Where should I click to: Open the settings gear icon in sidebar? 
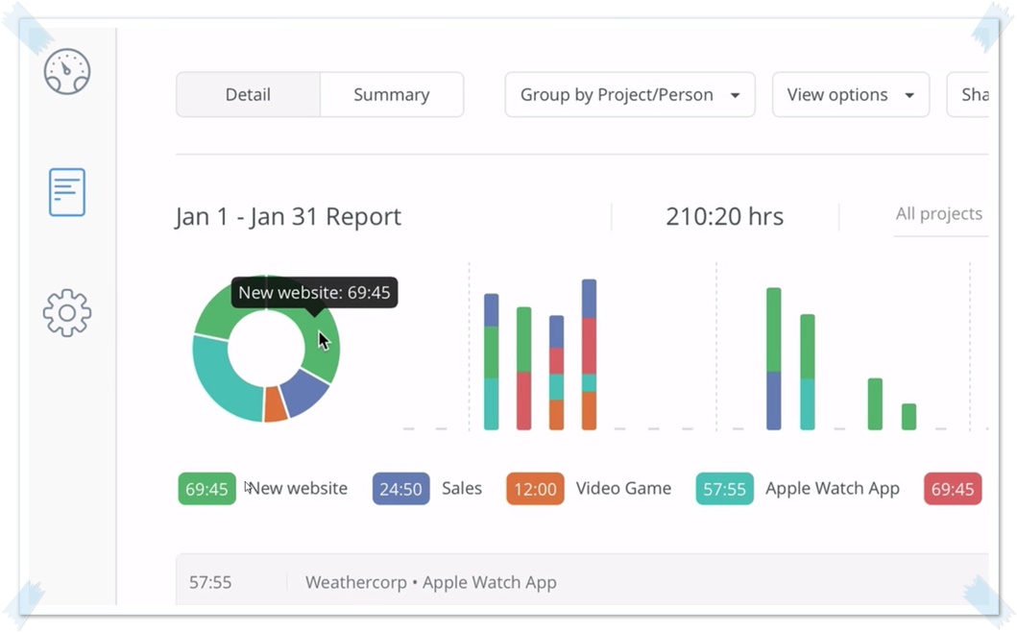coord(67,313)
